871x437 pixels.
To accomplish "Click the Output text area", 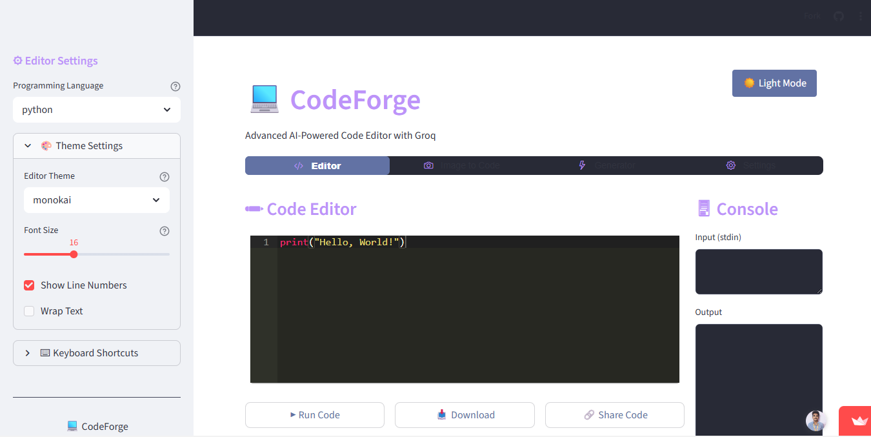I will point(759,380).
